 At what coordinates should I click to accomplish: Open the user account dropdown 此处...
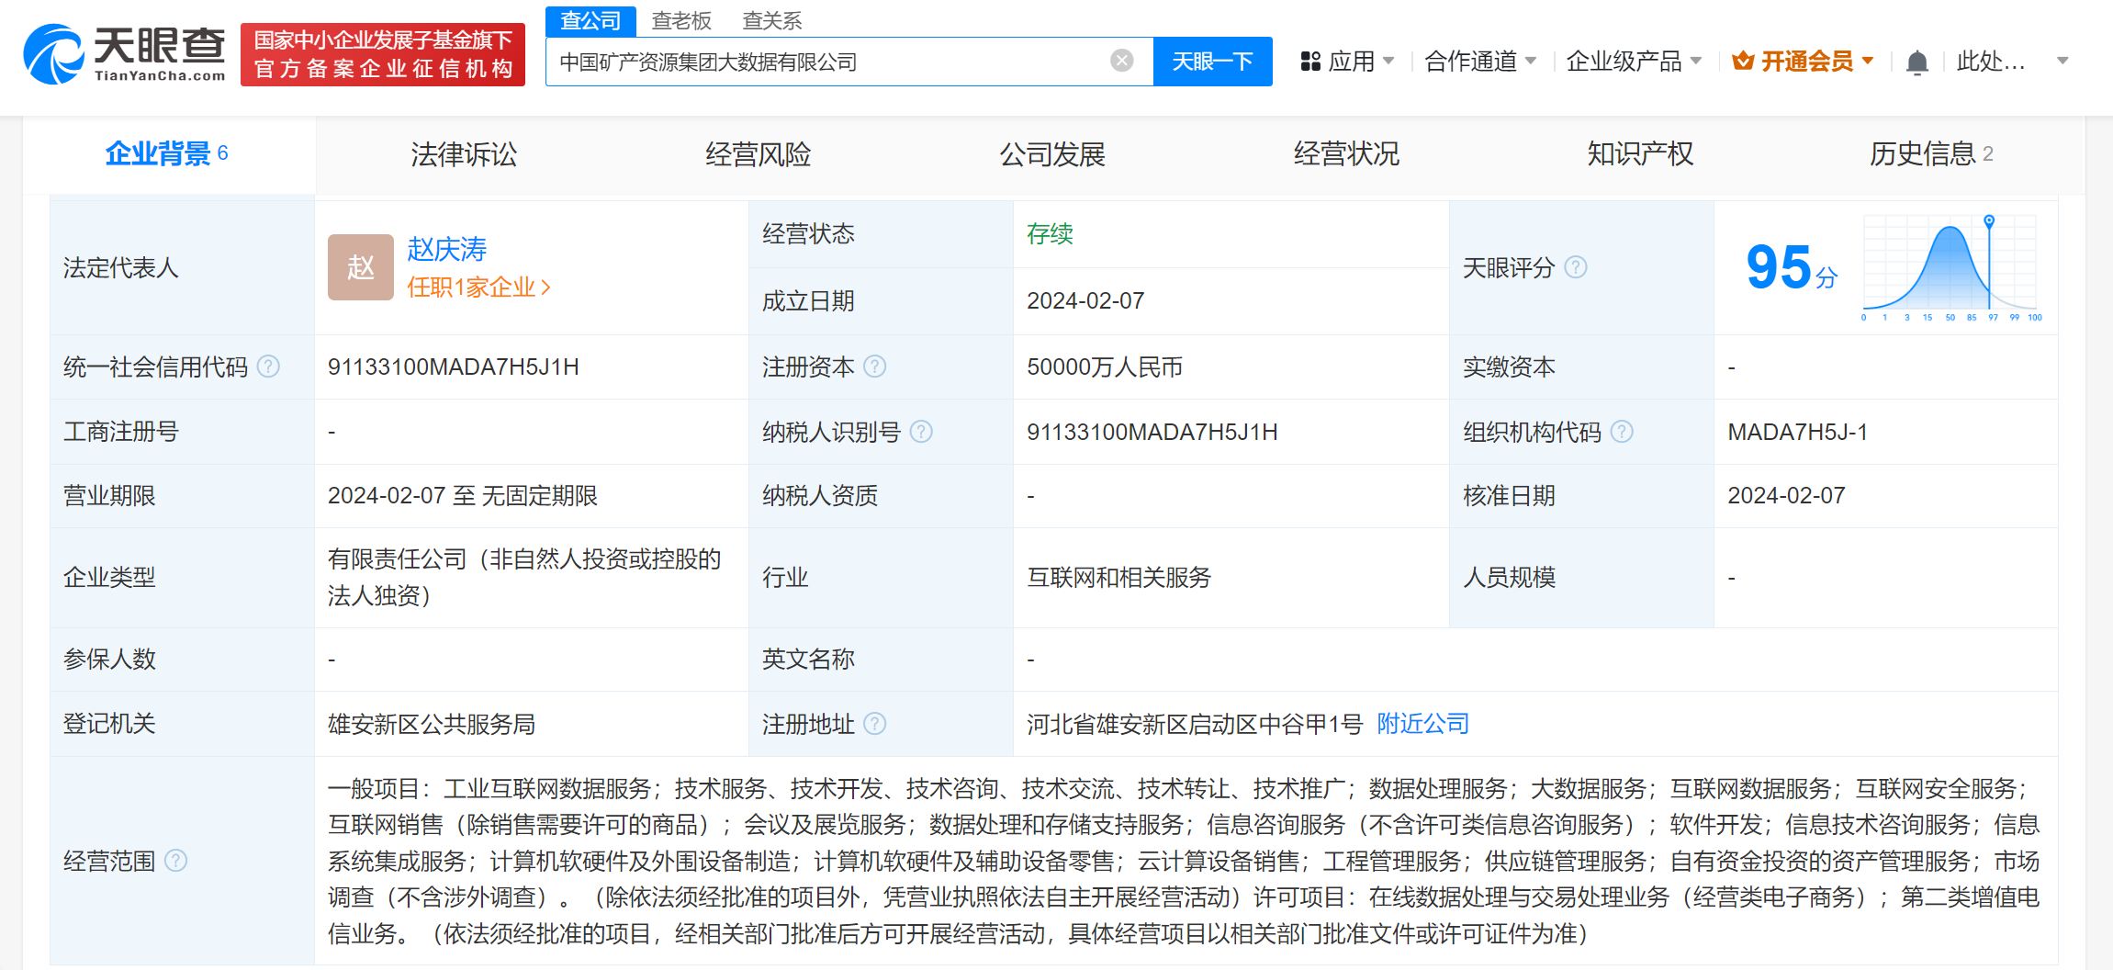point(2012,62)
